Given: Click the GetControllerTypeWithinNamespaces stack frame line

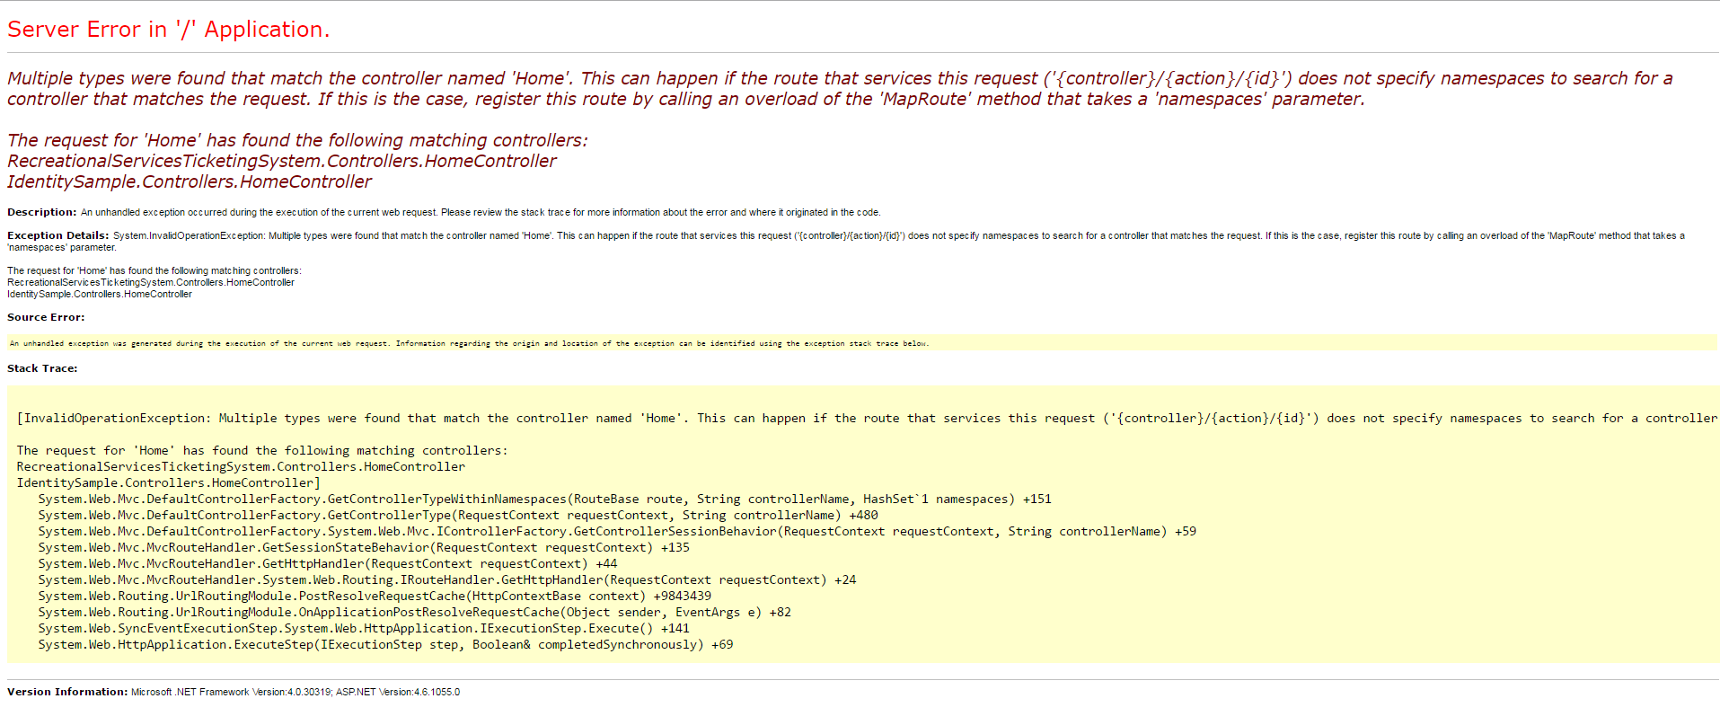Looking at the screenshot, I should (x=544, y=499).
